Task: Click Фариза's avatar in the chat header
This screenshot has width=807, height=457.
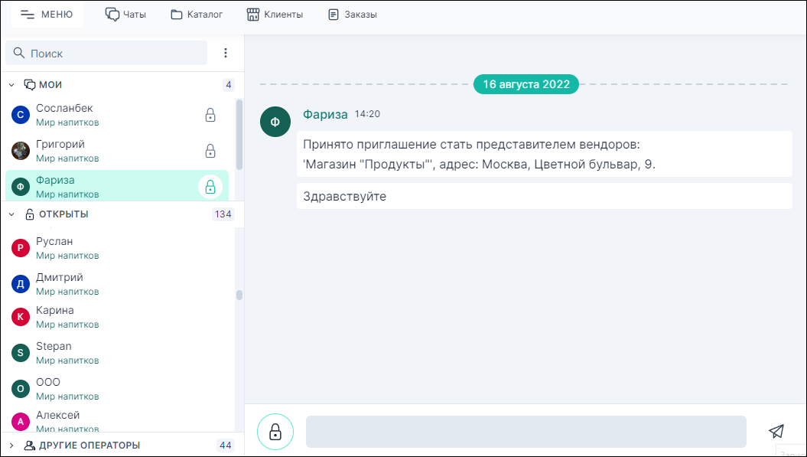Action: [275, 122]
